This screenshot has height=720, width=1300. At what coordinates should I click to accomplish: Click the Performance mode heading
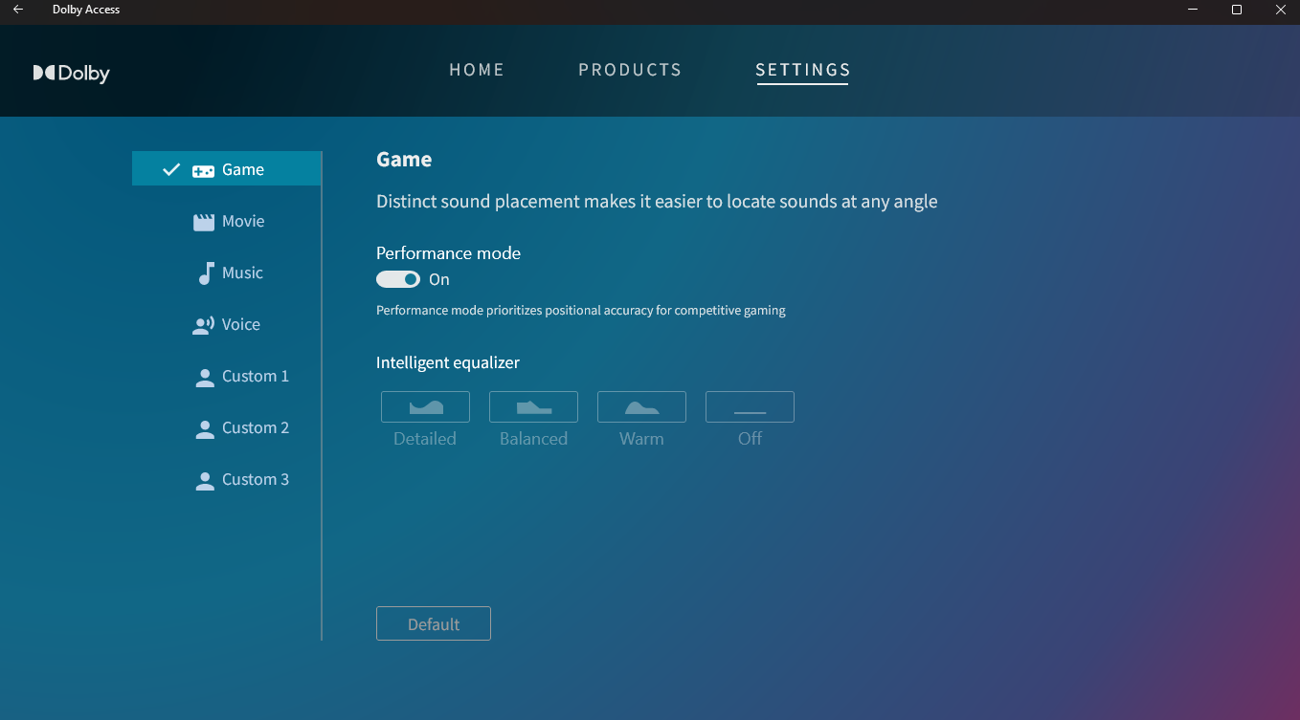(x=448, y=253)
